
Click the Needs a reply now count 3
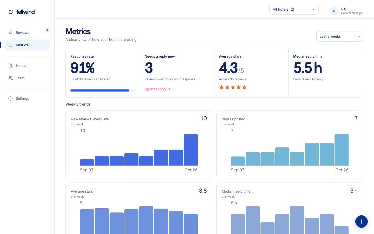[149, 68]
